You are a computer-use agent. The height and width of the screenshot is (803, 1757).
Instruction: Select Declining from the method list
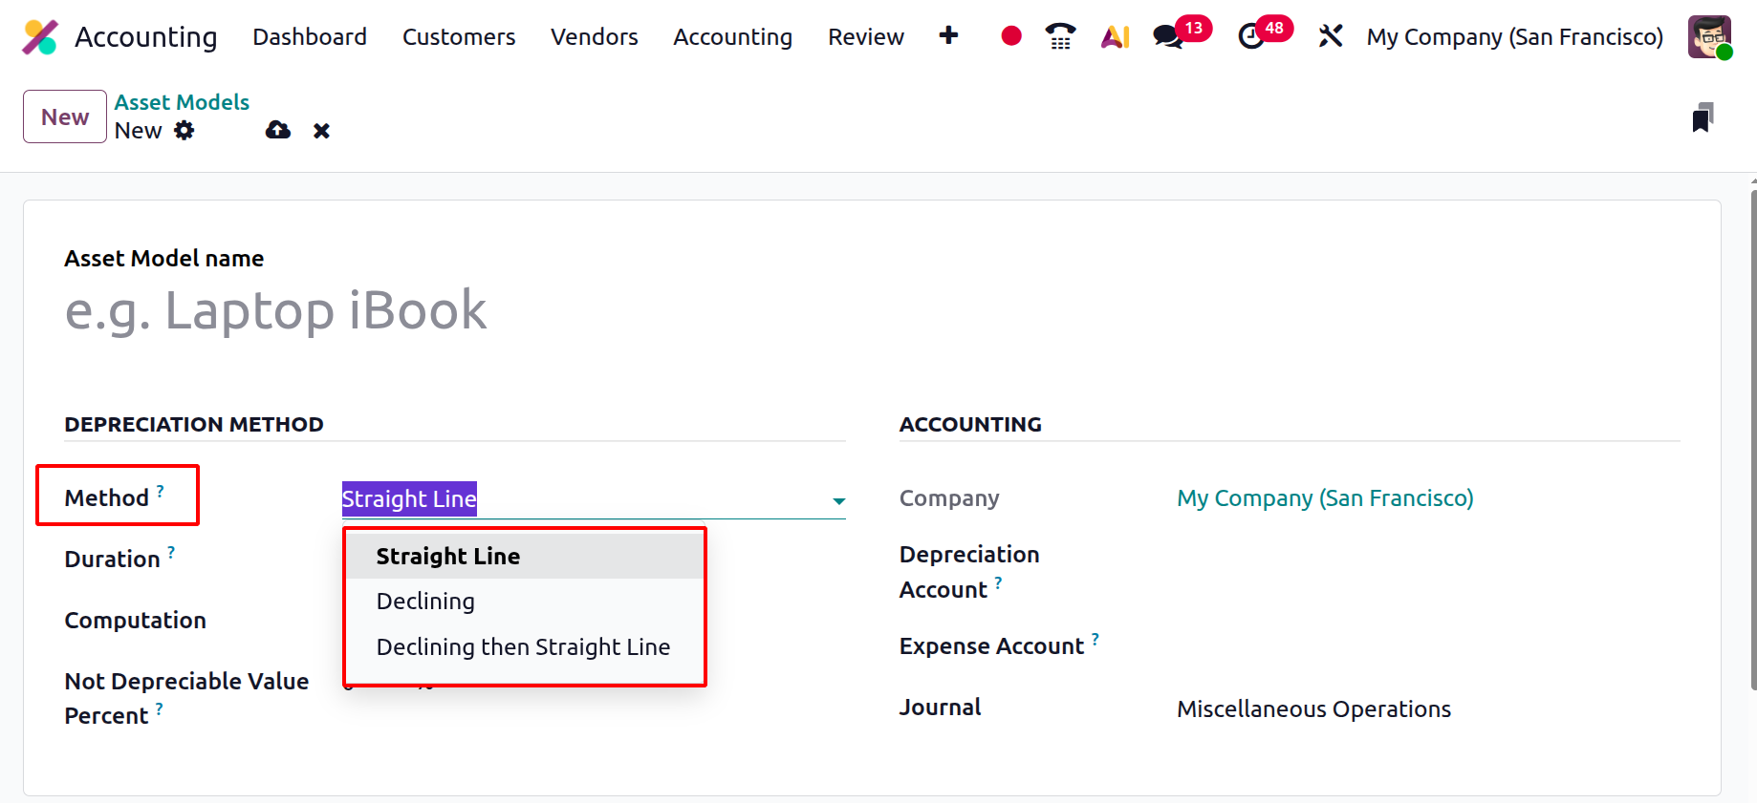(x=425, y=602)
